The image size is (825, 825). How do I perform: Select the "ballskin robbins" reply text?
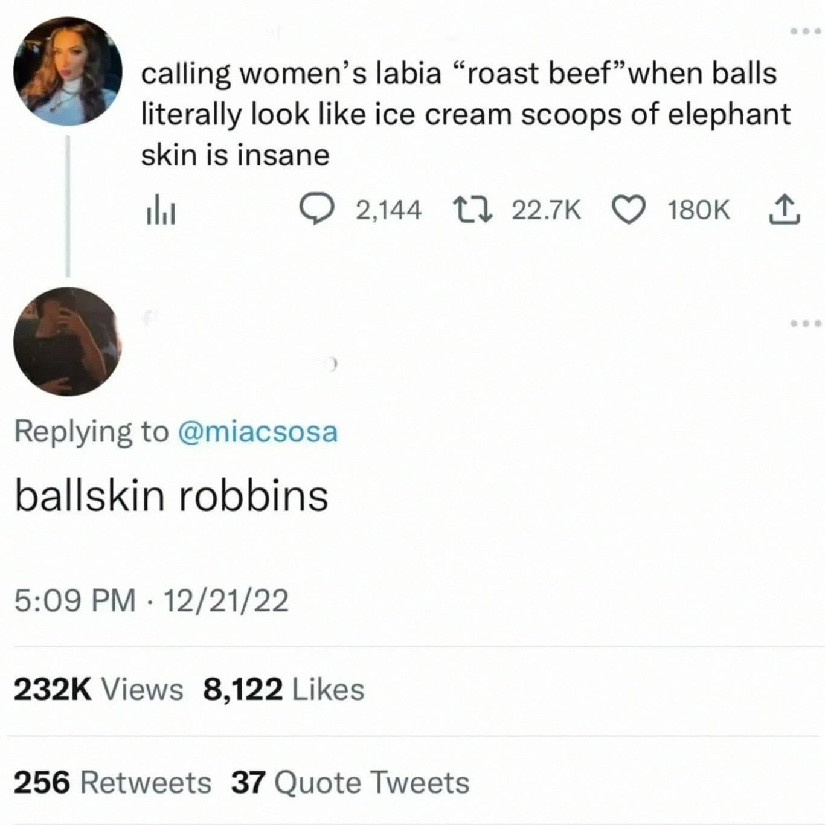172,496
